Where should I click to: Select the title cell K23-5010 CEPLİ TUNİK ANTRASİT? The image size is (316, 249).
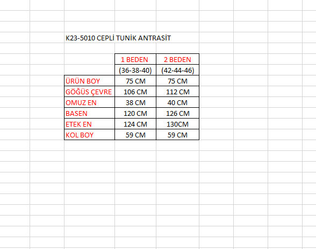[118, 38]
